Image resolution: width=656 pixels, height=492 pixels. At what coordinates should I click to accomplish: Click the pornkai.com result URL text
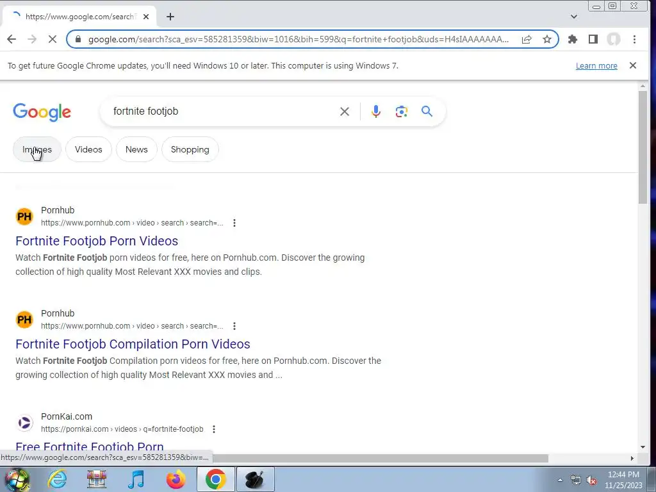pyautogui.click(x=122, y=429)
